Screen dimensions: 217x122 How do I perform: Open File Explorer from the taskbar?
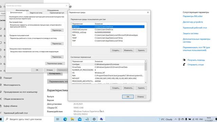[x=72, y=119]
